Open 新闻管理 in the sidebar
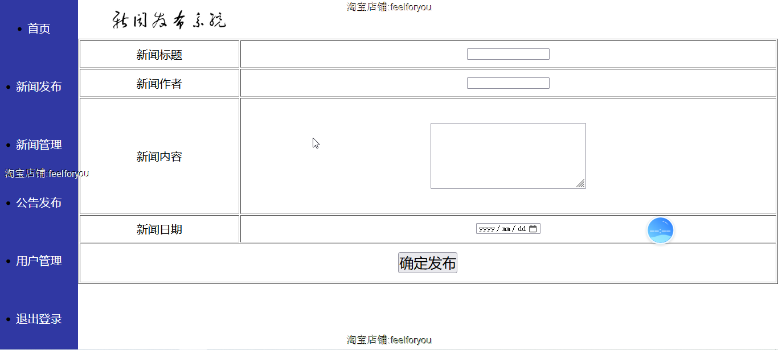778x350 pixels. point(39,145)
